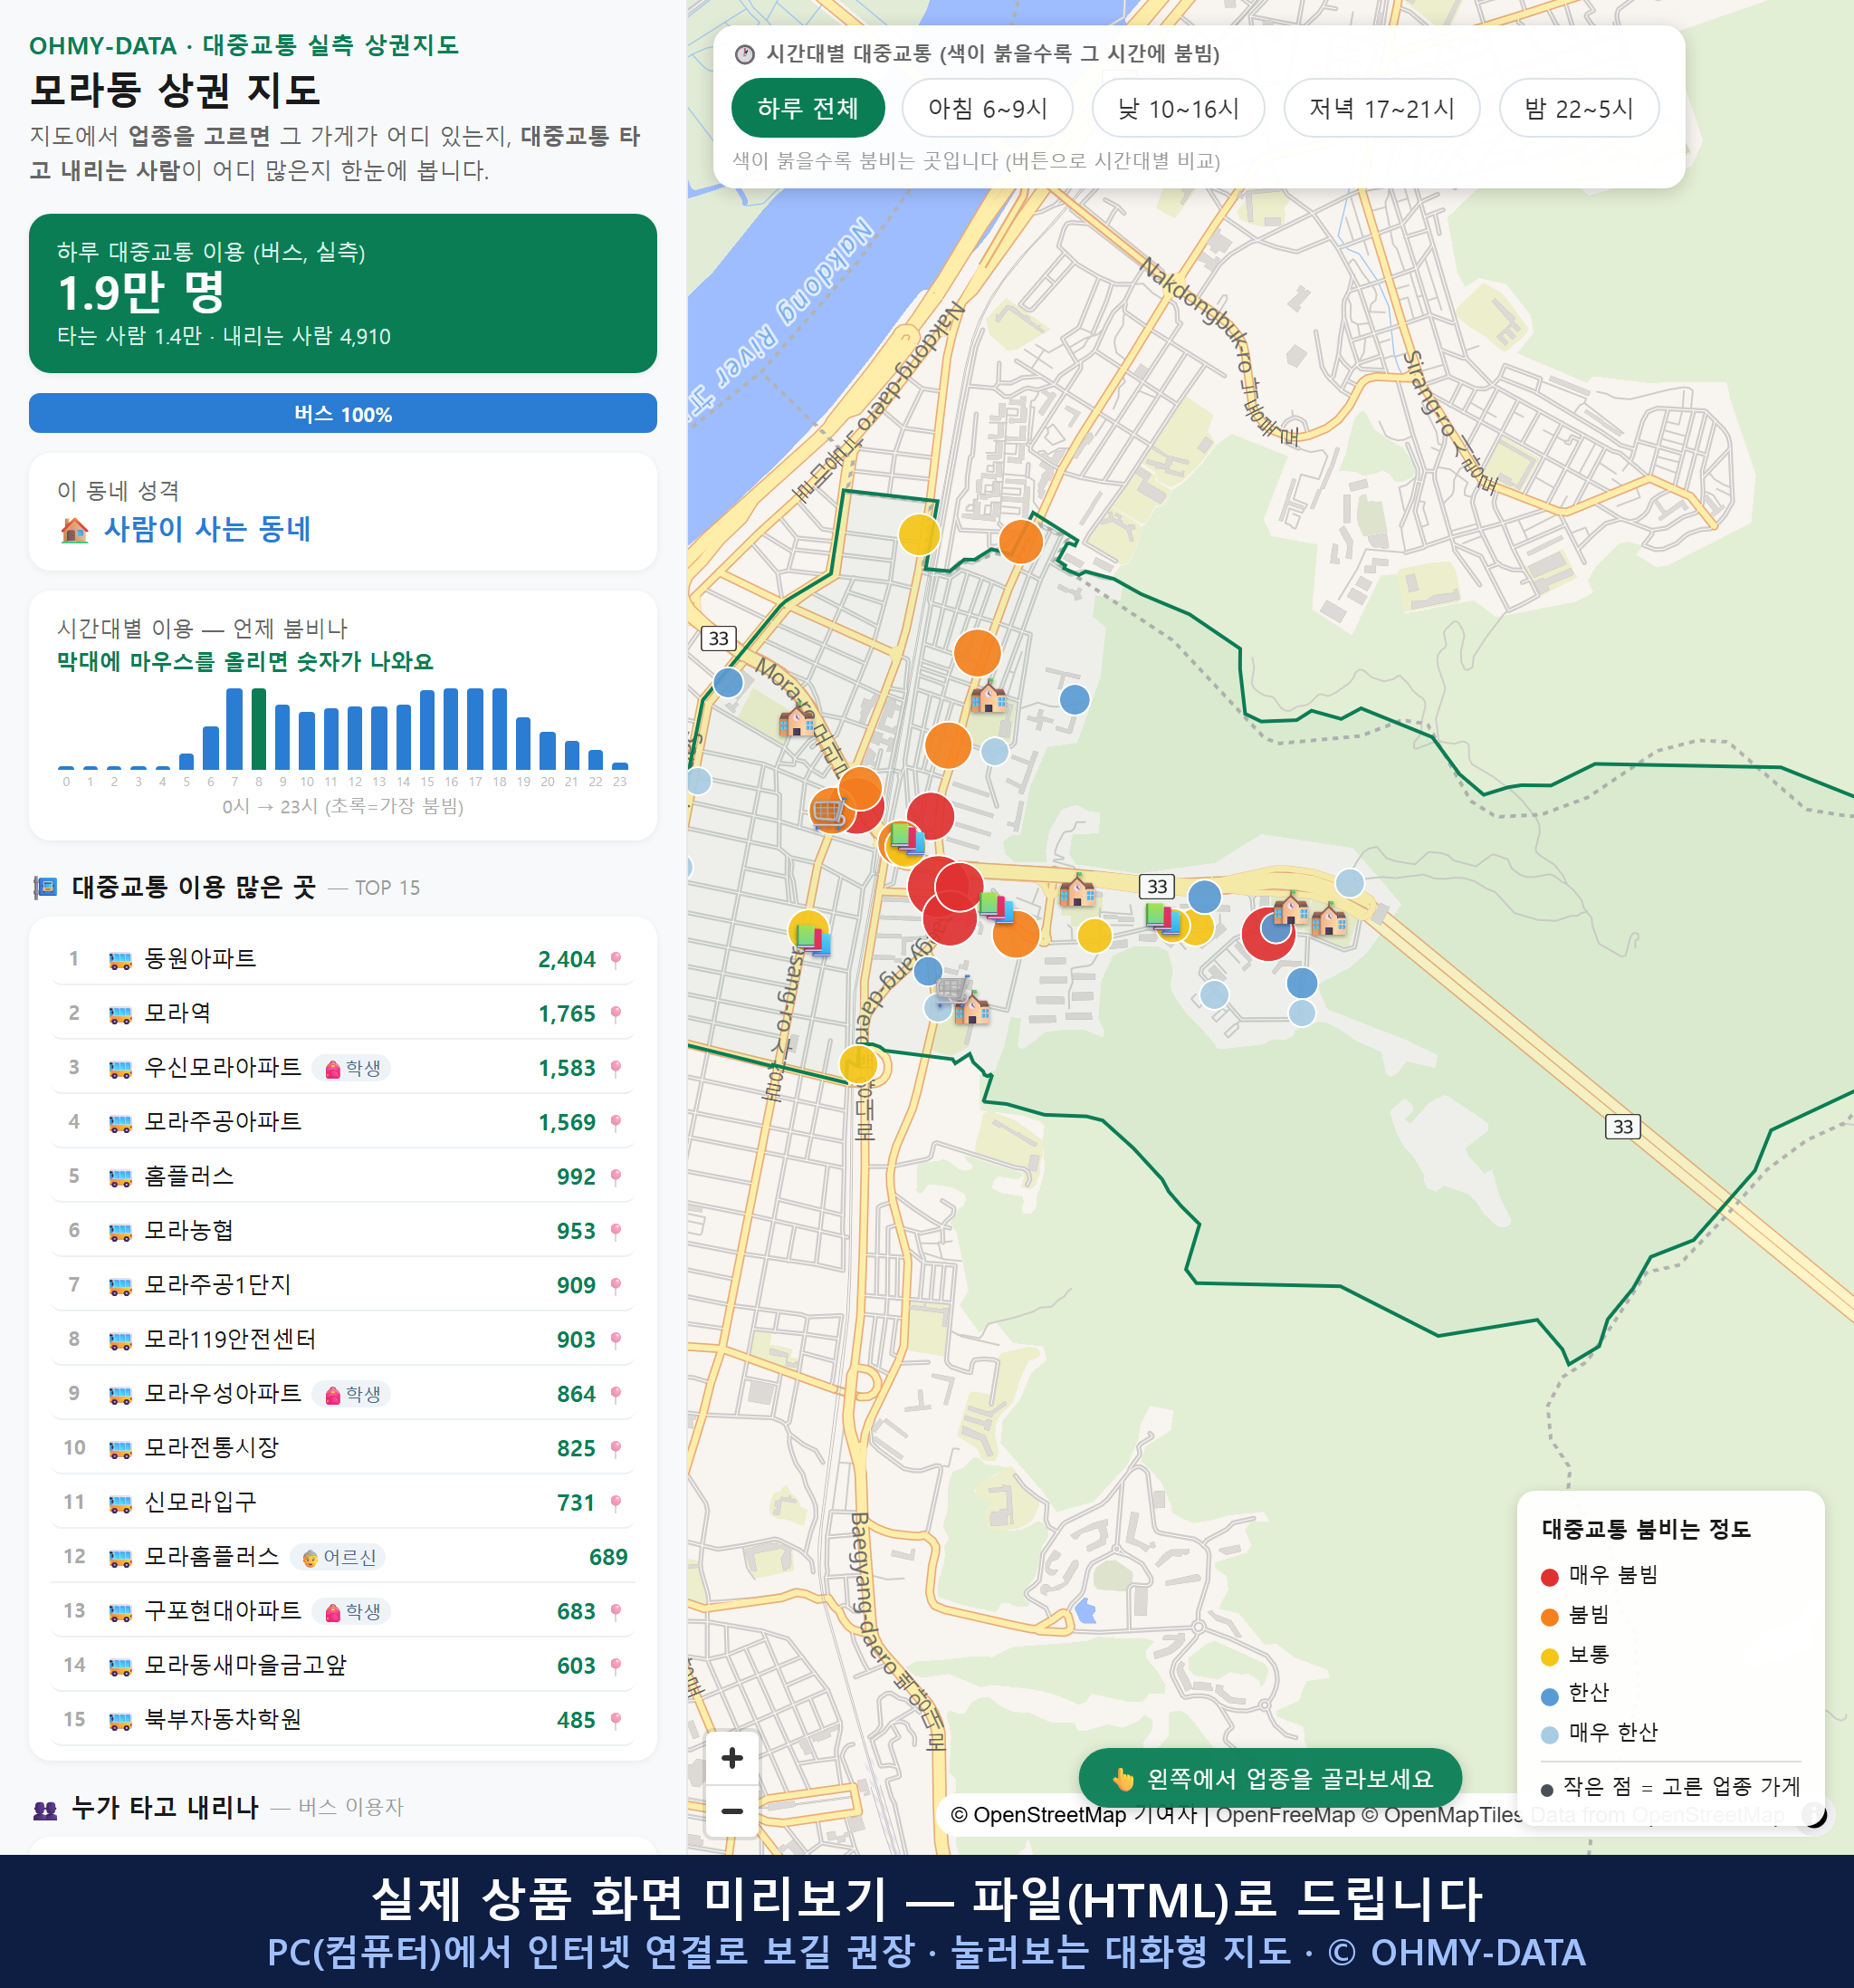Select the 하루 전체 time filter
Image resolution: width=1854 pixels, height=1988 pixels.
(808, 108)
